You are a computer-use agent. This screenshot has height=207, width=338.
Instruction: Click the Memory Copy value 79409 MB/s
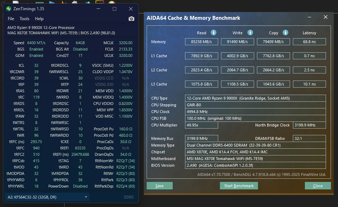tap(274, 42)
